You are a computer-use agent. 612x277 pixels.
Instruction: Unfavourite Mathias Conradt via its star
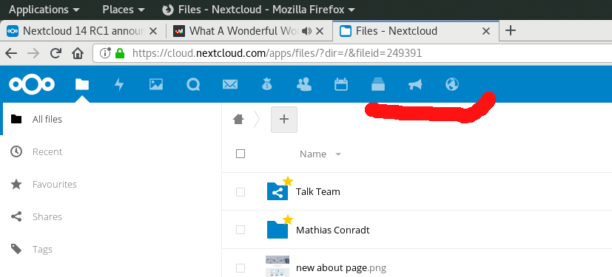pos(288,219)
